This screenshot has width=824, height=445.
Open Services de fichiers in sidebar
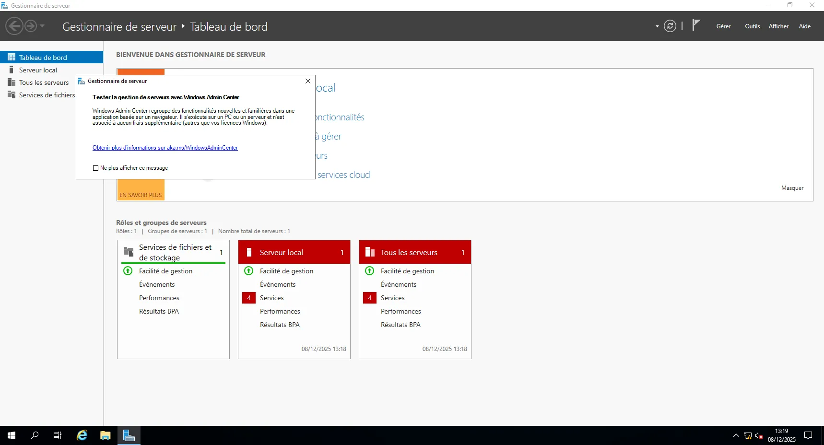pyautogui.click(x=38, y=95)
